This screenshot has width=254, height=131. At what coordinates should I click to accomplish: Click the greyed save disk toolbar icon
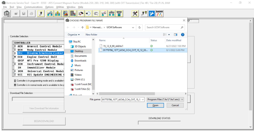pyautogui.click(x=24, y=14)
